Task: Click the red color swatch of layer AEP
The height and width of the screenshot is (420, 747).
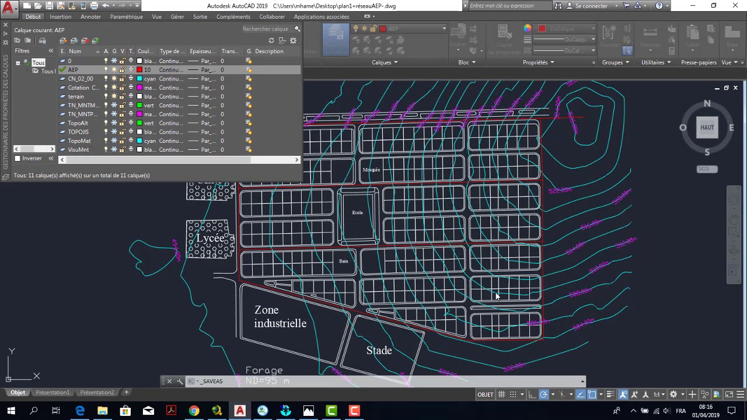Action: (x=140, y=70)
